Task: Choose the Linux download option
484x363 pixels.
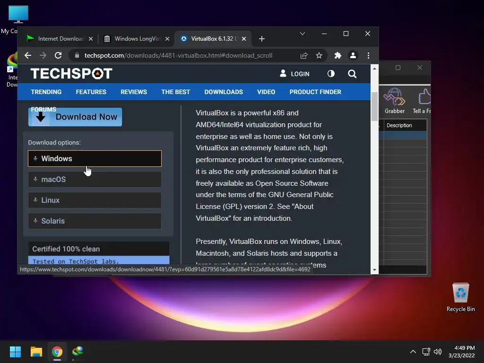Action: (x=95, y=200)
